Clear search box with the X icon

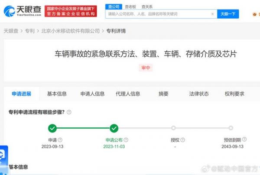pos(212,14)
